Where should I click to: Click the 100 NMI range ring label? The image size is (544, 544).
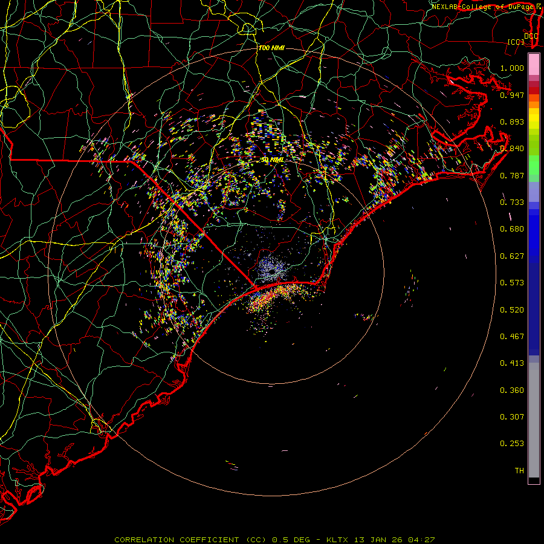[271, 48]
